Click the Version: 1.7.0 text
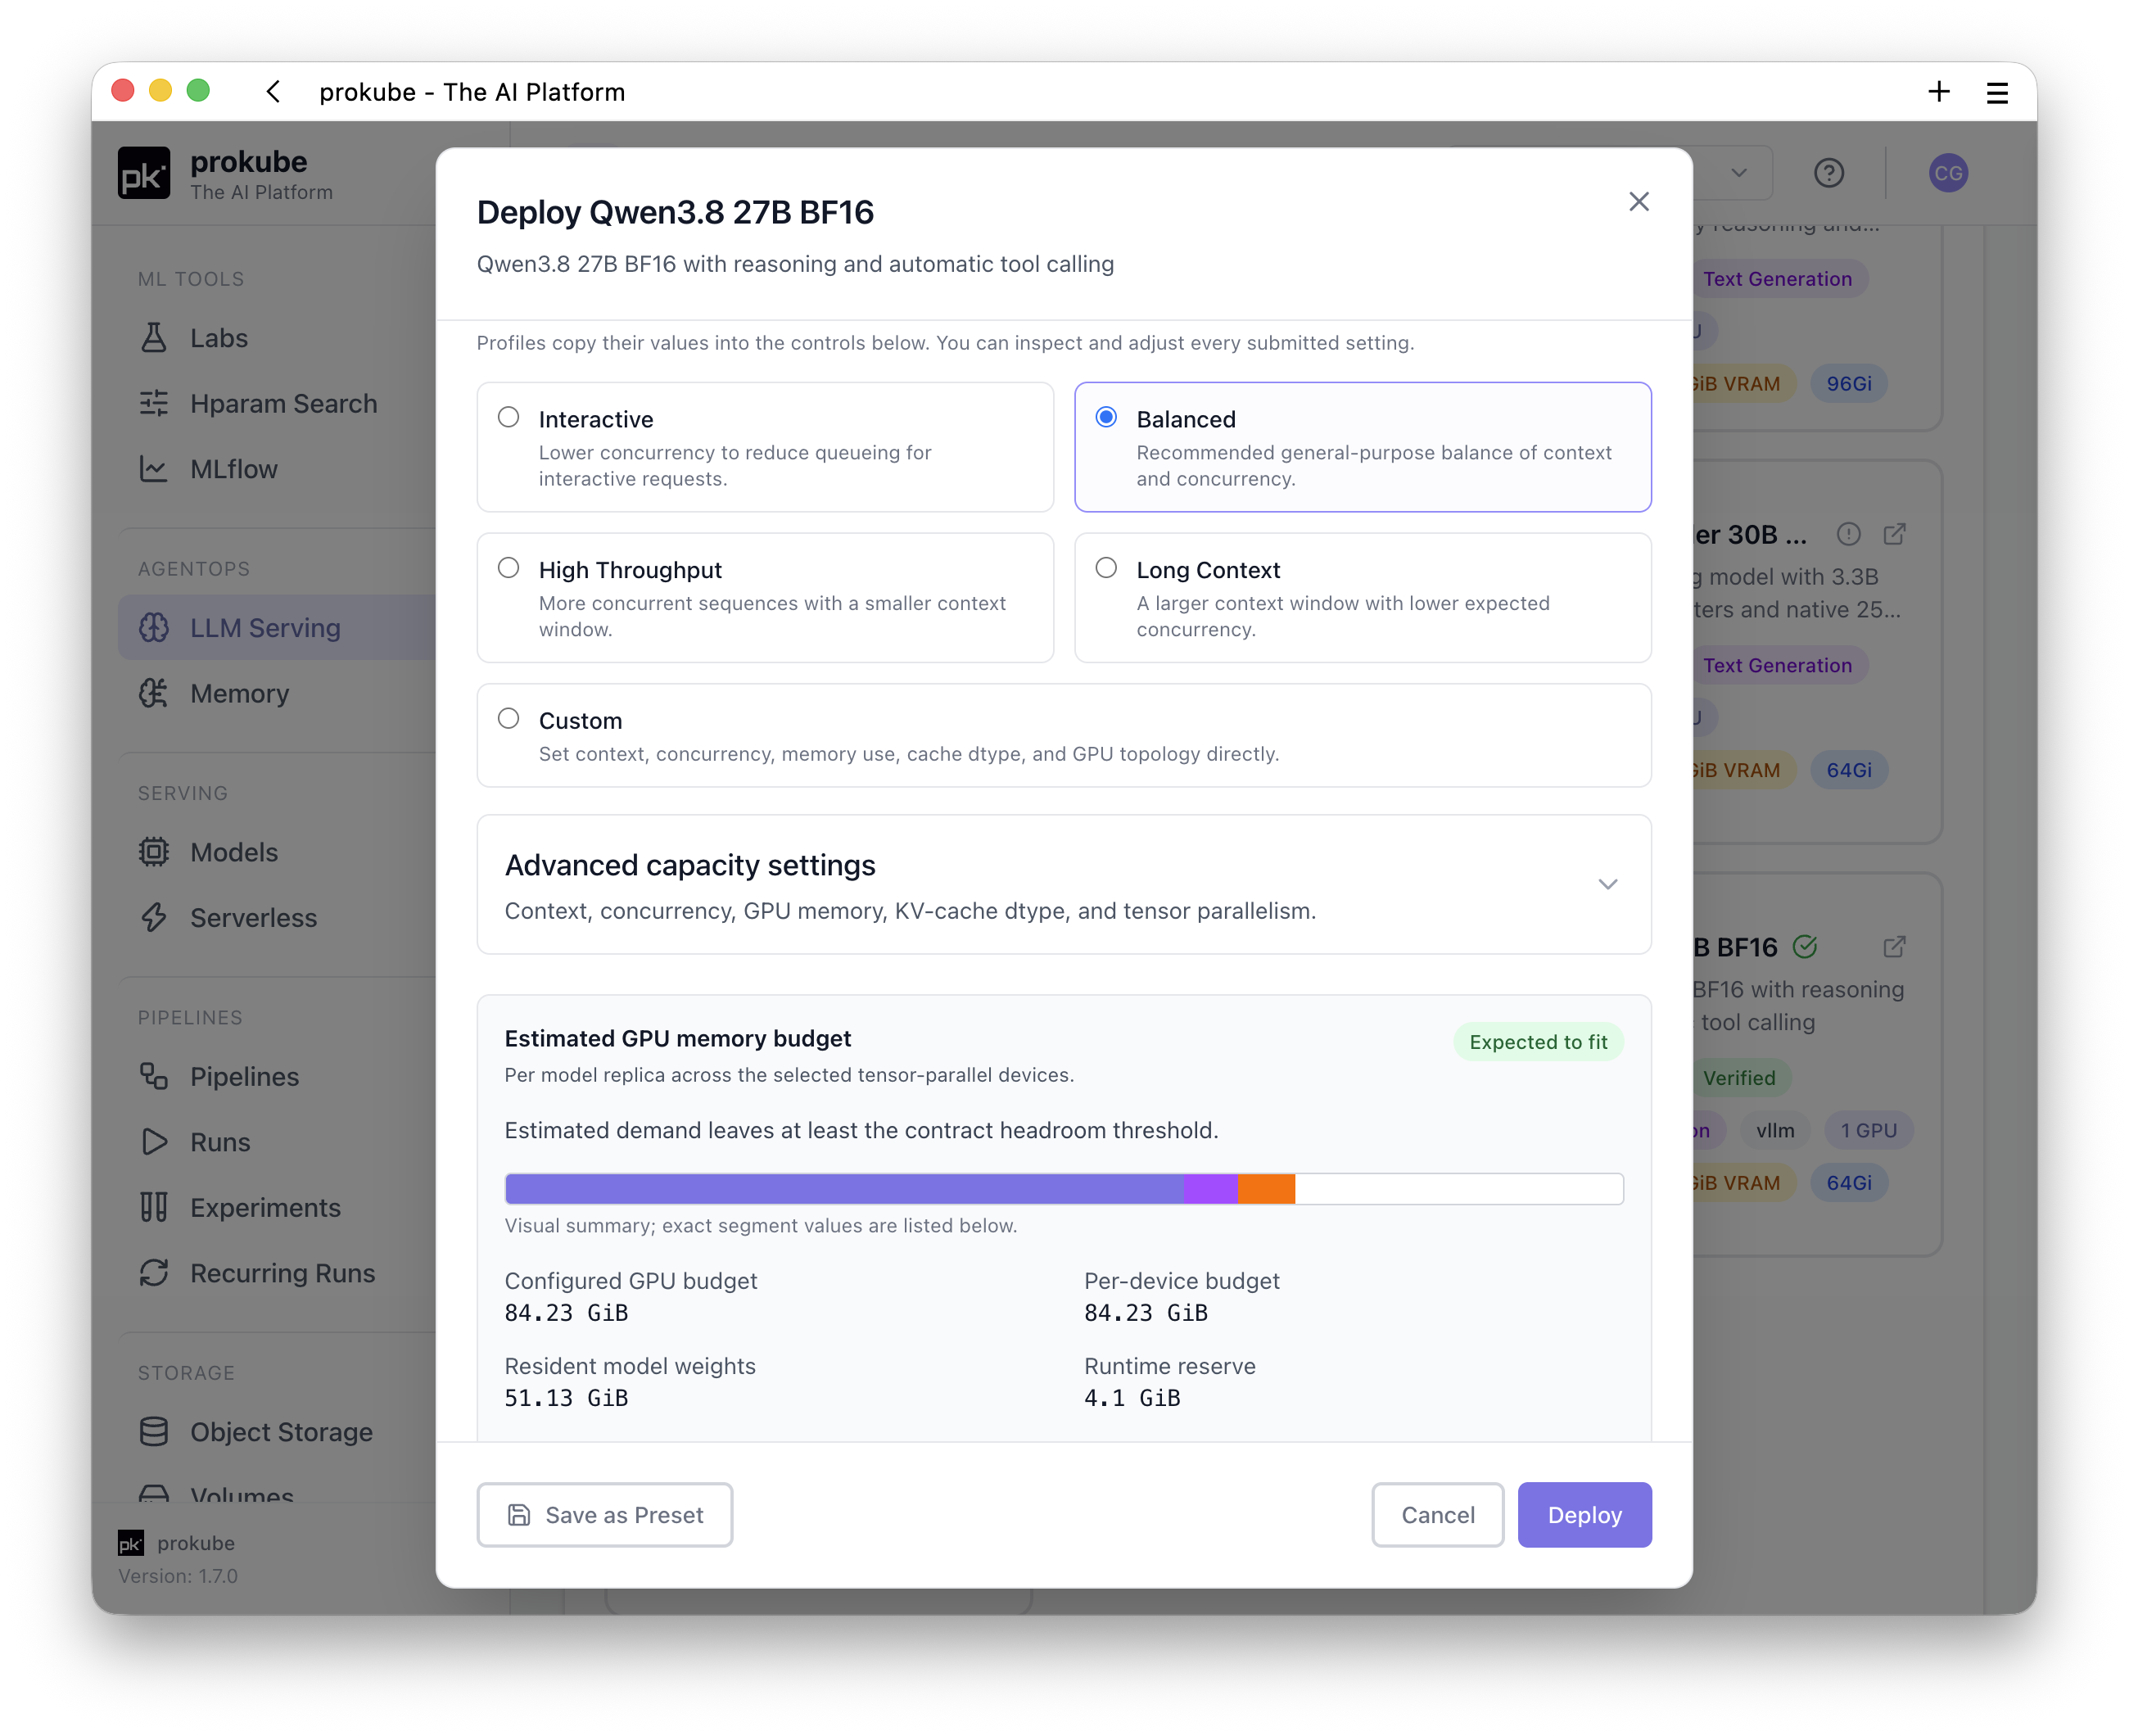This screenshot has width=2129, height=1736. click(x=178, y=1576)
